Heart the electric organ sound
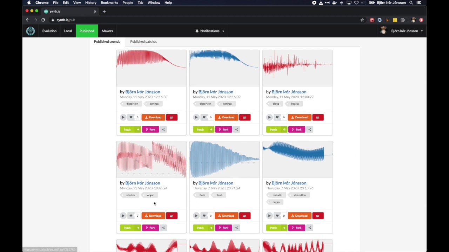Image resolution: width=449 pixels, height=252 pixels. click(131, 216)
